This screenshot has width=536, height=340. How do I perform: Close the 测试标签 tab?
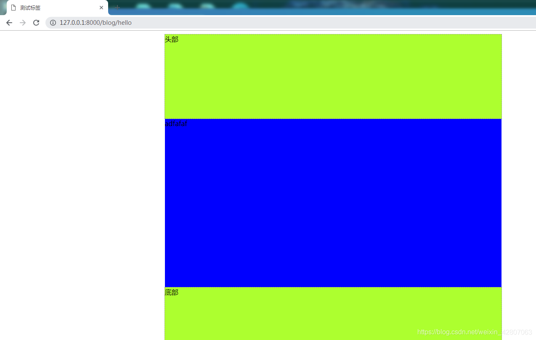pyautogui.click(x=101, y=8)
